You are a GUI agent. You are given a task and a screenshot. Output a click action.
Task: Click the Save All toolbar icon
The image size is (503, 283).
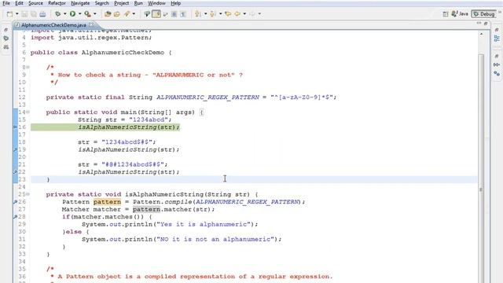tap(33, 14)
